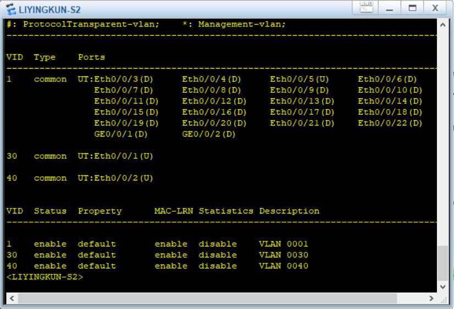Click the <LIYINGKUN-S2> command prompt
The image size is (454, 309).
[45, 277]
